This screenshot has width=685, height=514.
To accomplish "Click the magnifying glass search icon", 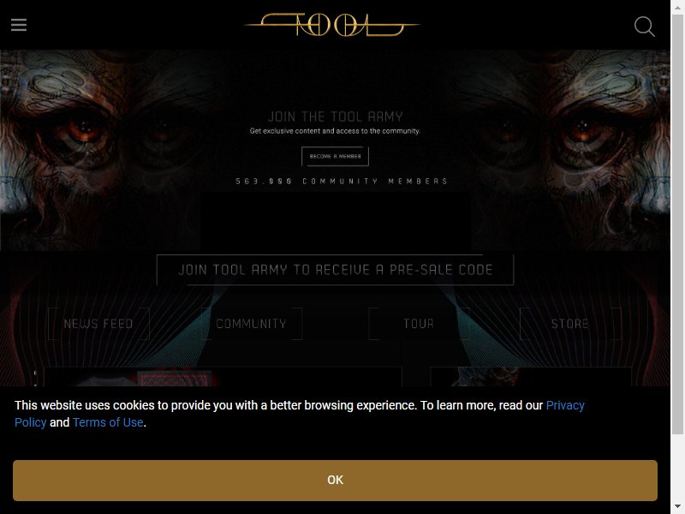I will [645, 27].
